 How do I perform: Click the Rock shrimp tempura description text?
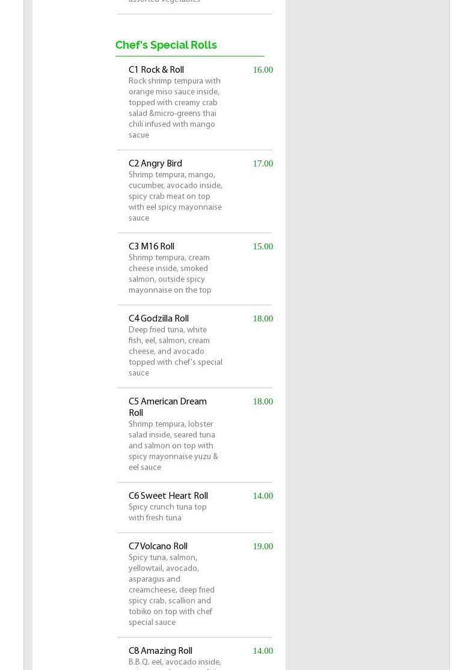174,108
